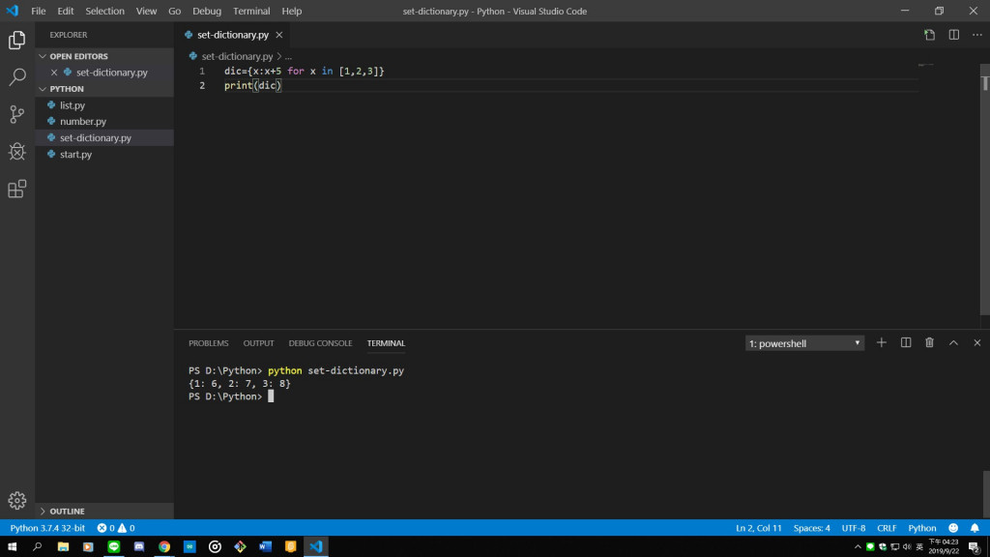Click set-dictionary.py in the breadcrumb
The width and height of the screenshot is (990, 557).
238,56
